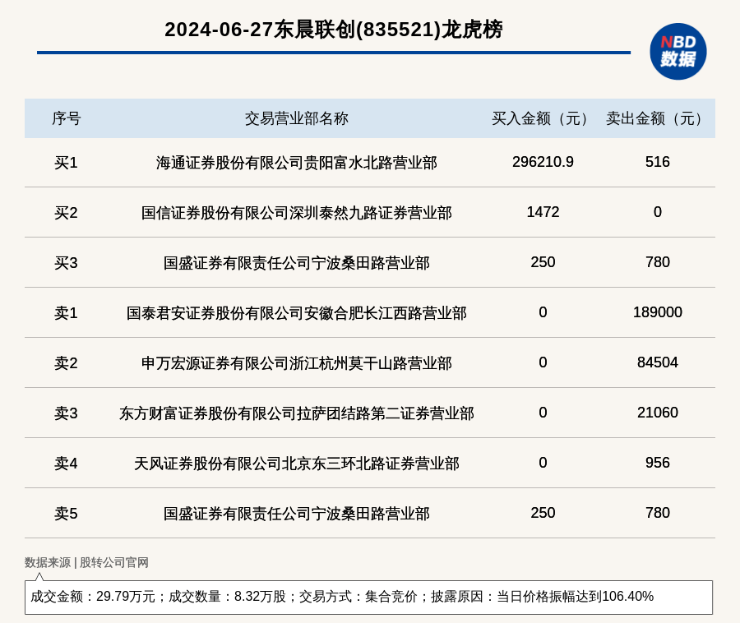Click 海通证券股份有限公司贵阳富水北路营业部
This screenshot has width=740, height=623.
pos(296,162)
